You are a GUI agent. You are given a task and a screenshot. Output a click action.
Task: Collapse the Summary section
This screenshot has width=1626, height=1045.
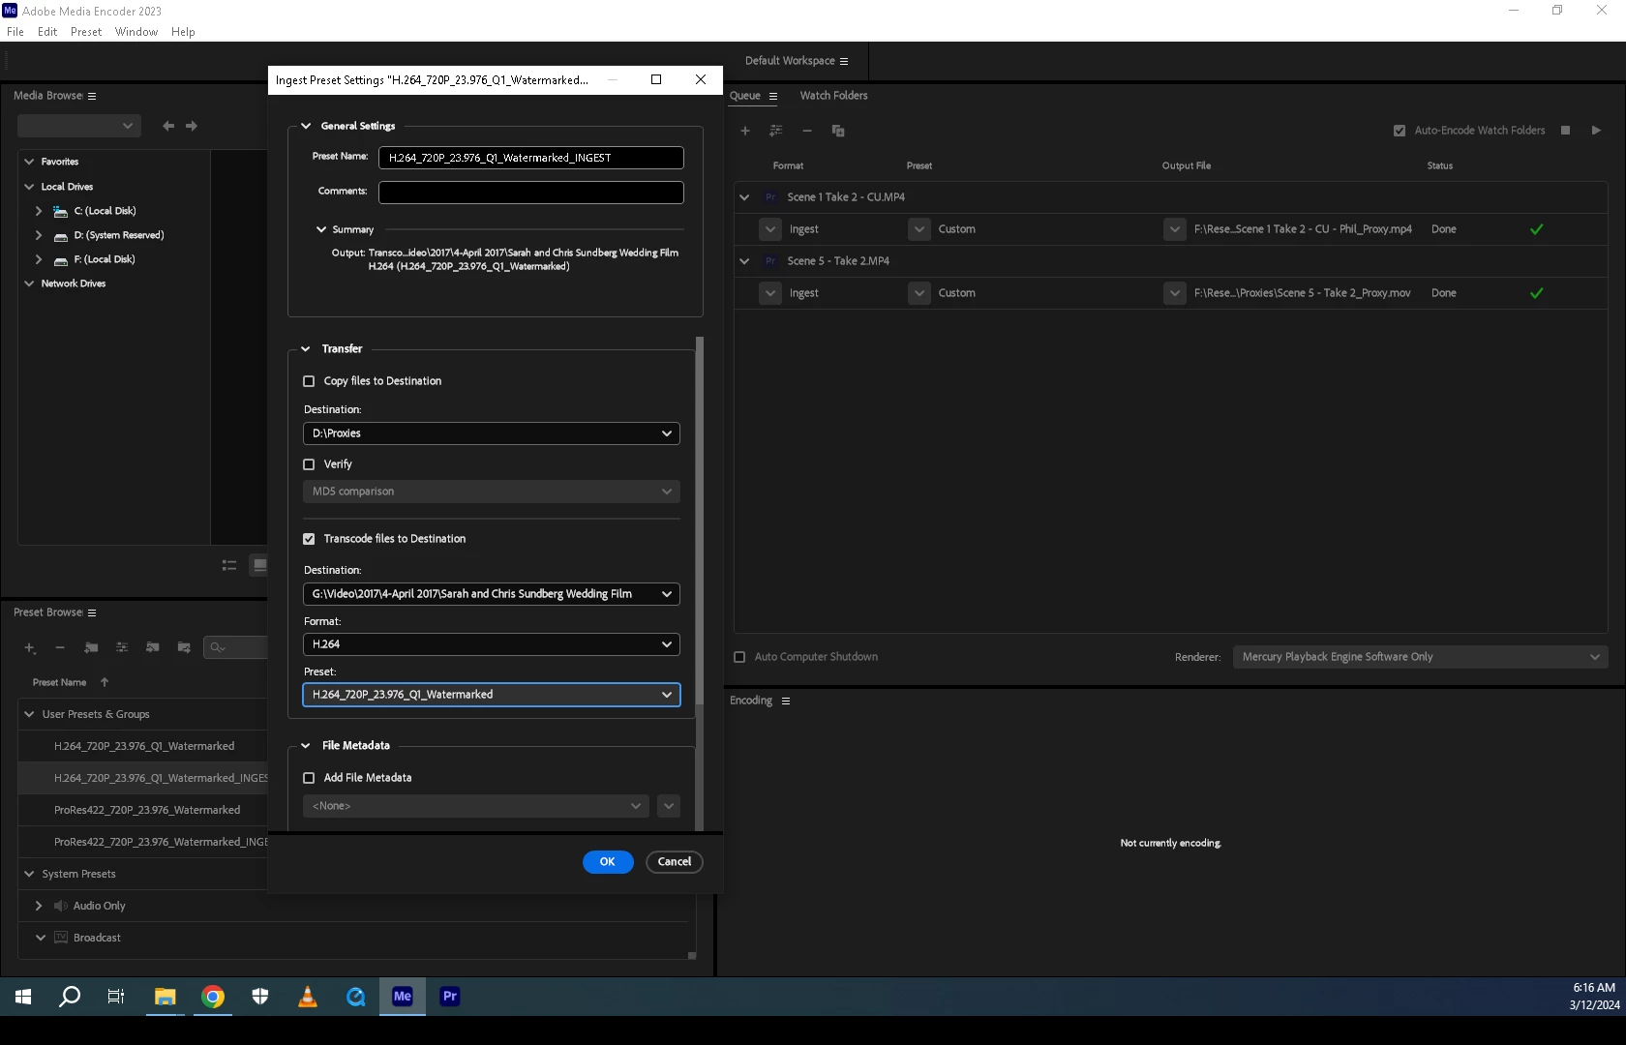coord(321,229)
